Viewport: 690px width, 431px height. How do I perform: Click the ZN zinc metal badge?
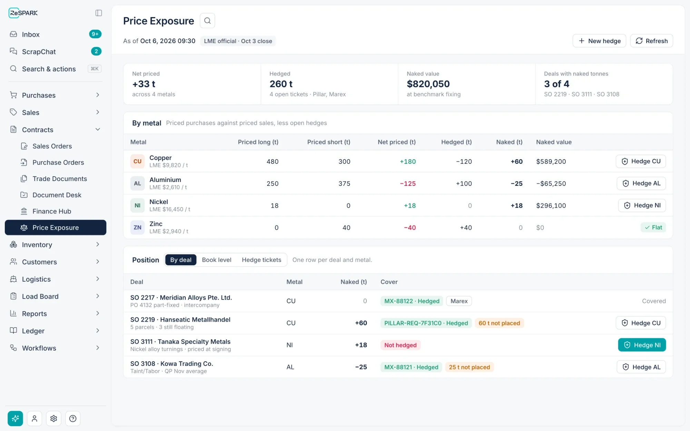pos(137,228)
